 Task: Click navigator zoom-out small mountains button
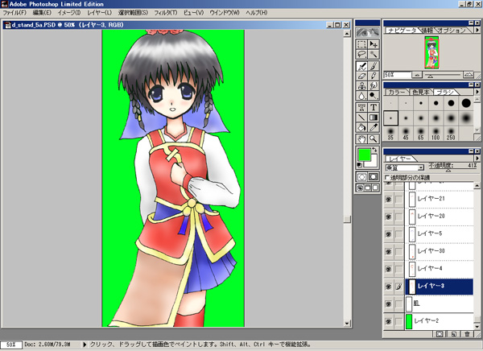click(417, 75)
